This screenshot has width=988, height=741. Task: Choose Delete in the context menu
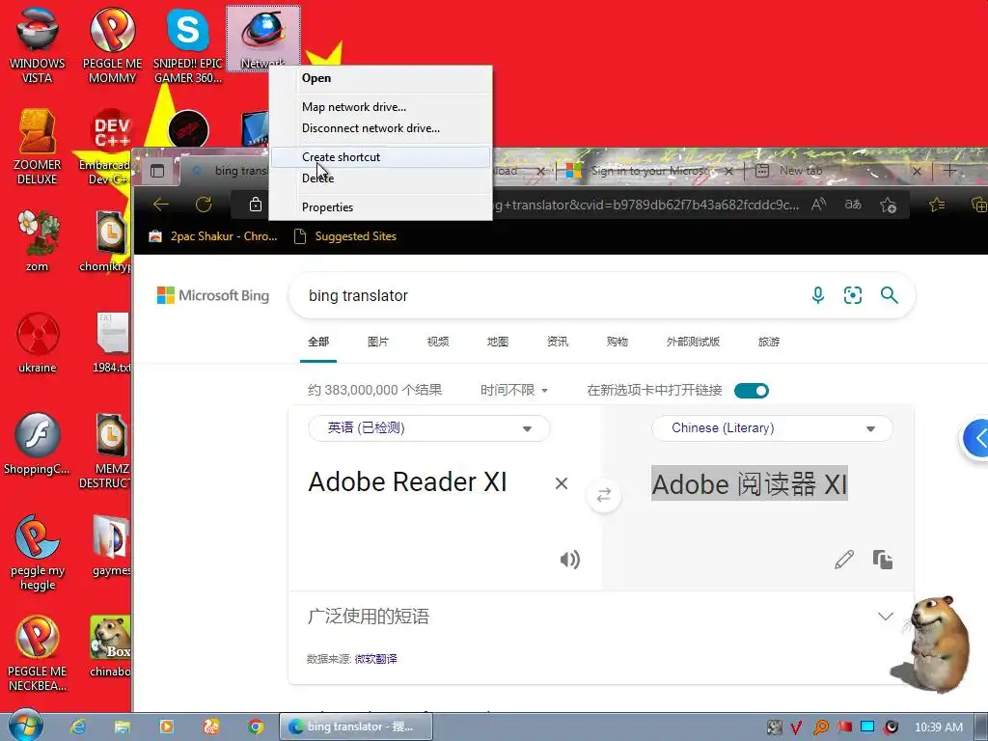pyautogui.click(x=380, y=178)
